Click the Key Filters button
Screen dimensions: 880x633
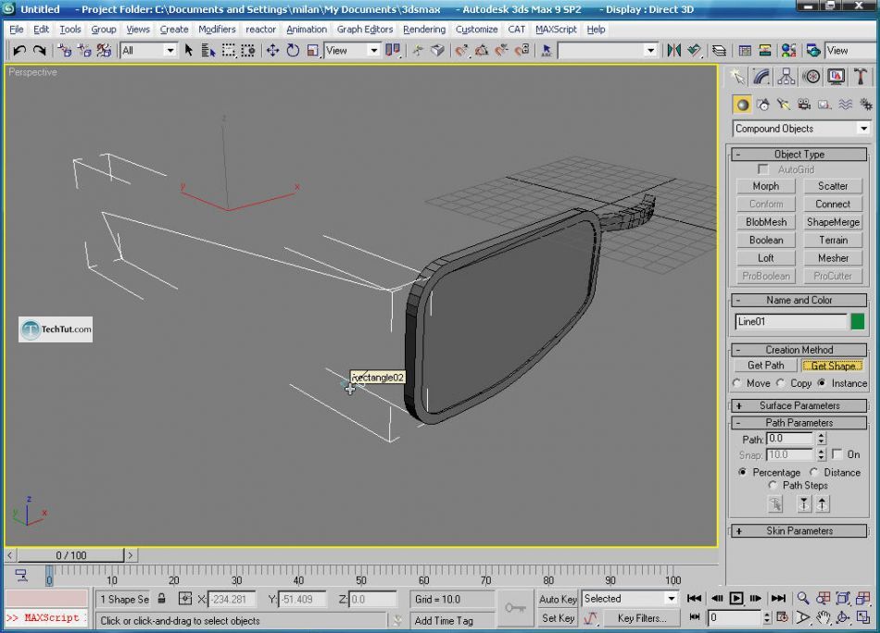click(x=642, y=618)
